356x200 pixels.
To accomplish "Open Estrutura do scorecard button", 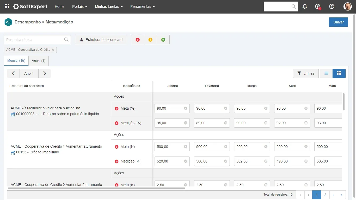I will tap(101, 40).
